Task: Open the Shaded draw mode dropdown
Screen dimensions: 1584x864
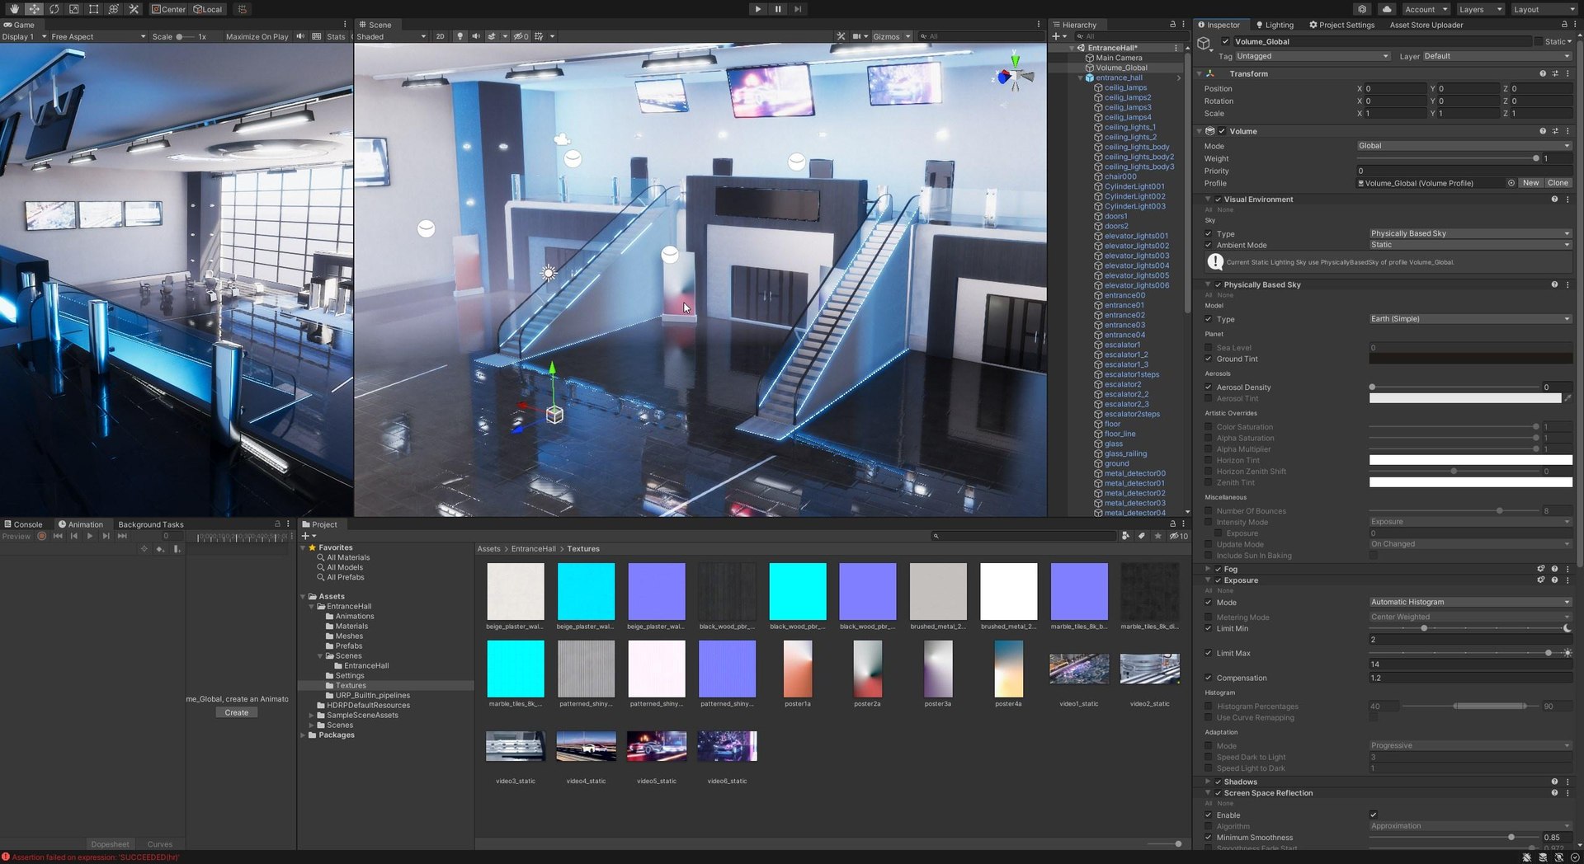Action: pos(391,36)
